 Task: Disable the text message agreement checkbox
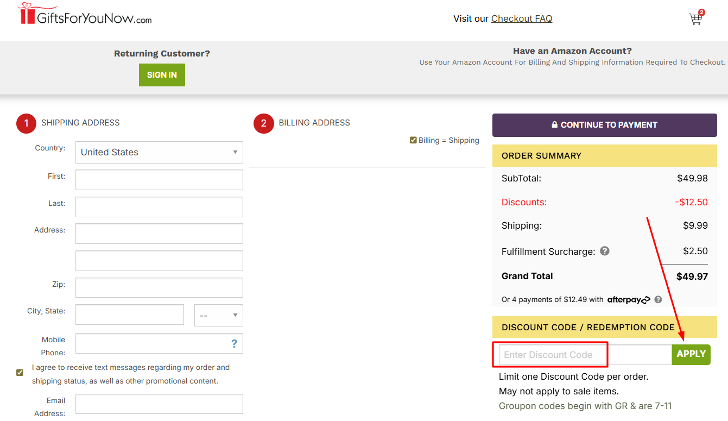20,372
